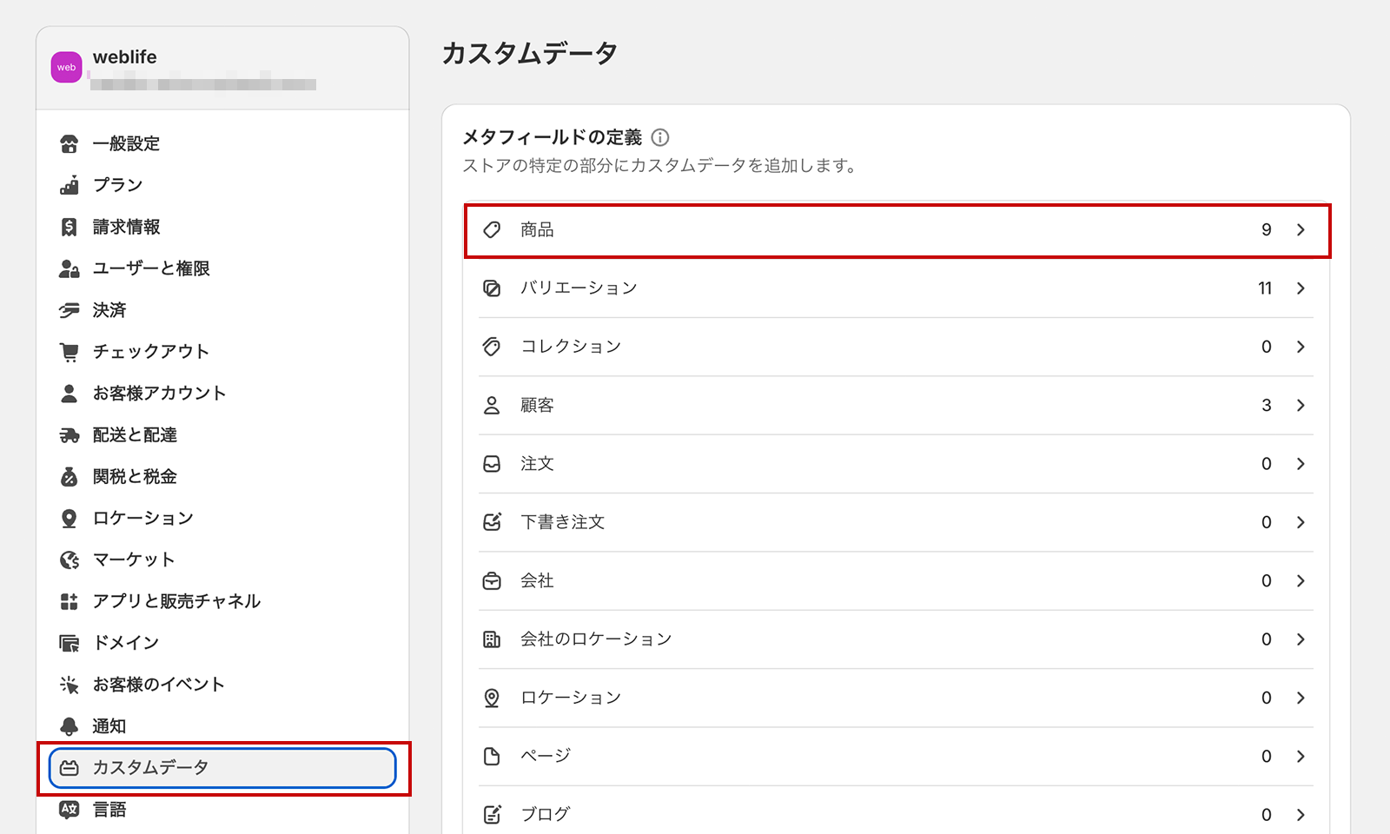
Task: Click the weblife store name
Action: 125,57
